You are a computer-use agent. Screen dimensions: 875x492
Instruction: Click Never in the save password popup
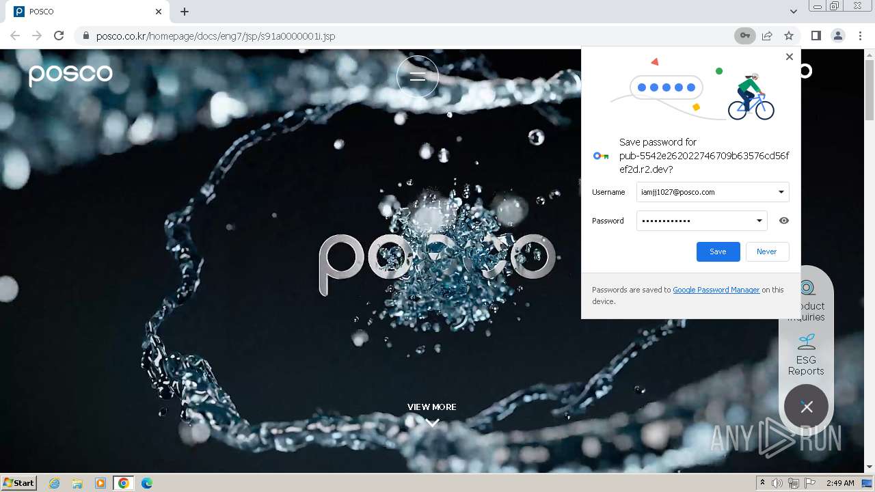(x=766, y=251)
